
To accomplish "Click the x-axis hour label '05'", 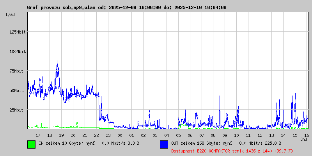I will pos(178,135).
